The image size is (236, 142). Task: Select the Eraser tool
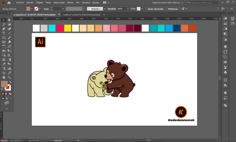click(x=9, y=42)
